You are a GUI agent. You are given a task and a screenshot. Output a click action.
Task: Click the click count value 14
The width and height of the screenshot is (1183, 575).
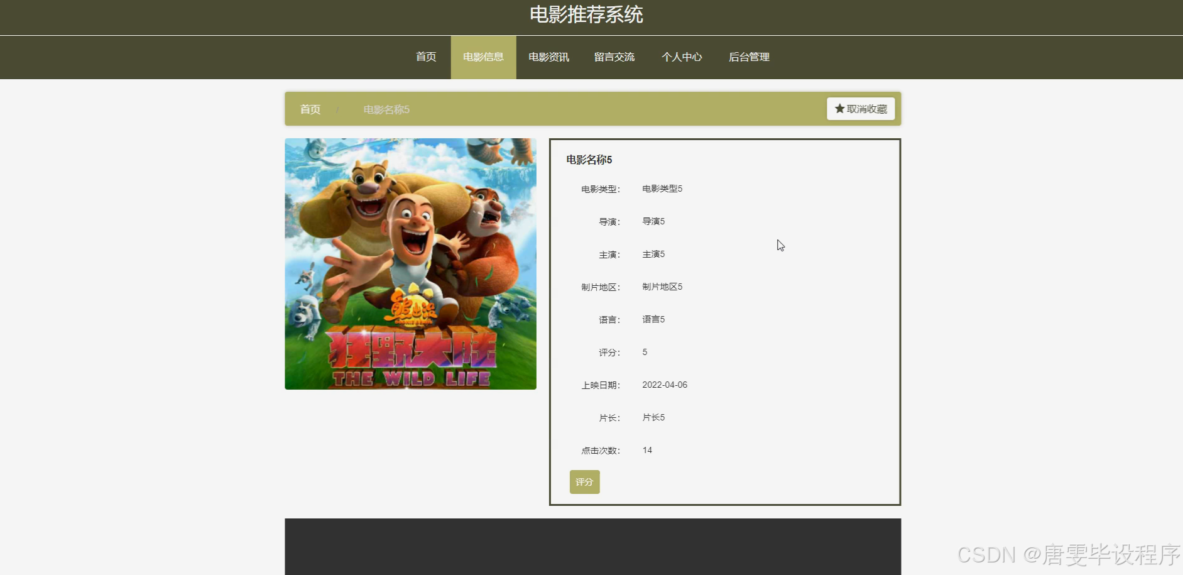coord(647,450)
